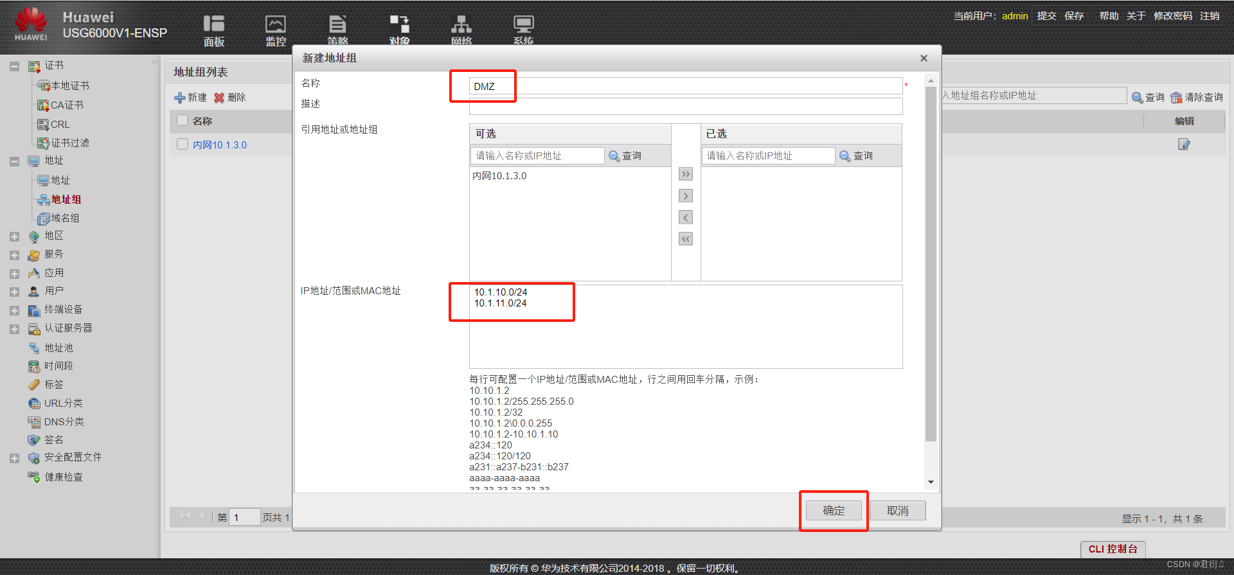Select 内网10.1.3.0 in 可选 list

499,176
